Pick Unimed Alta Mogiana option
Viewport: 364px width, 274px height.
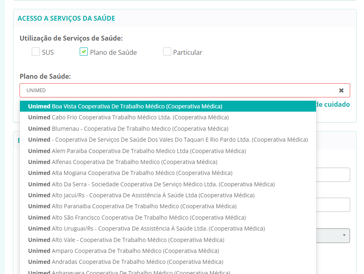tap(130, 173)
